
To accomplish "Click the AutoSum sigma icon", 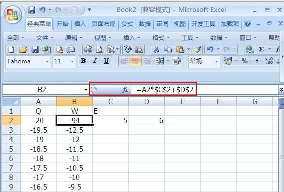I will click(x=261, y=49).
